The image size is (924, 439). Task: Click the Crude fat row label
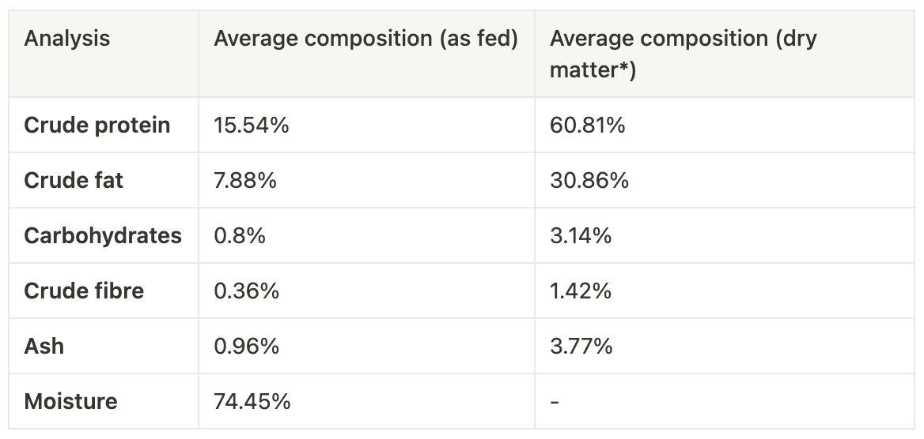(x=74, y=181)
